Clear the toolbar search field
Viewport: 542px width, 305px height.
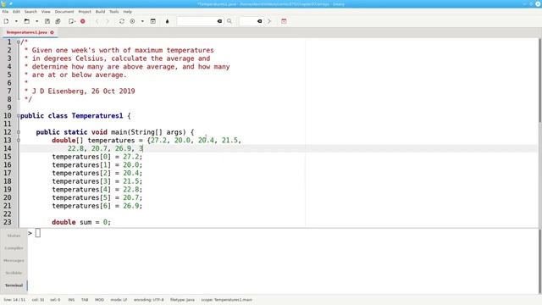219,21
